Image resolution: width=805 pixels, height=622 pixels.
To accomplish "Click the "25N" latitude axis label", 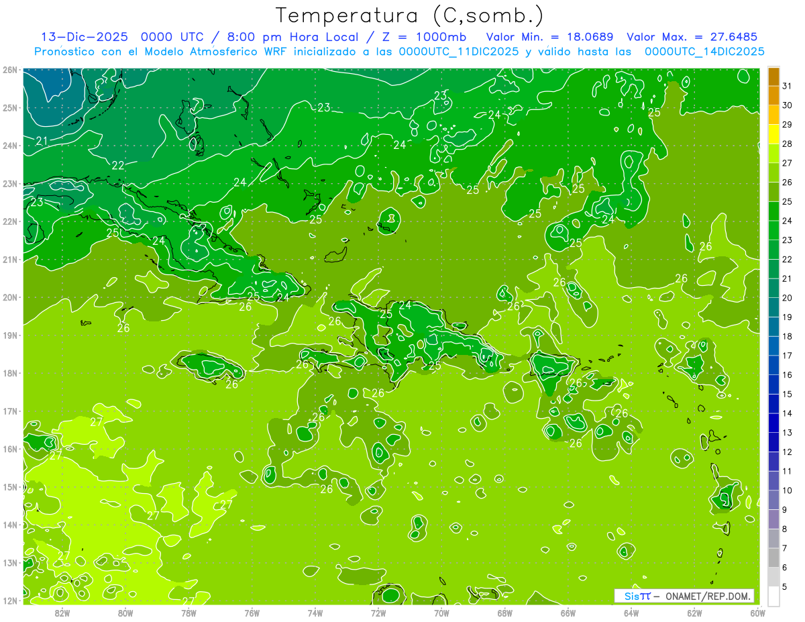I will point(10,107).
